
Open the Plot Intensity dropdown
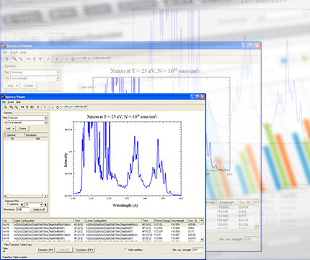pos(28,118)
